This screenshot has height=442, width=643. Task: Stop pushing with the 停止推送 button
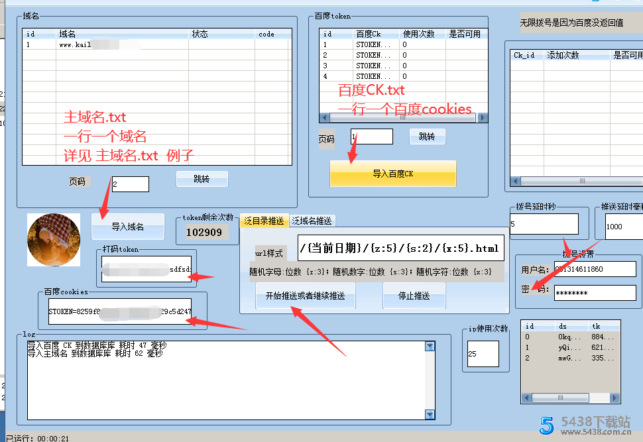pyautogui.click(x=414, y=296)
